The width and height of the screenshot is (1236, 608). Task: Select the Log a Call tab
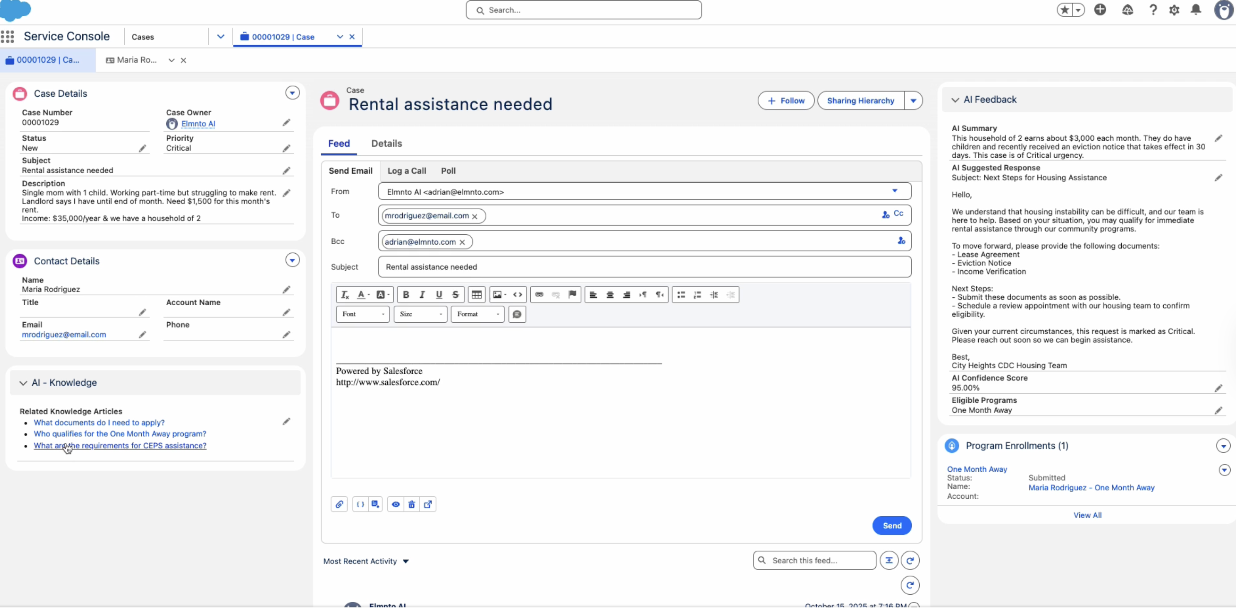(x=406, y=171)
